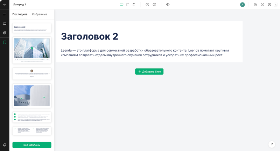Click the share link icon
280x151 pixels.
click(255, 5)
